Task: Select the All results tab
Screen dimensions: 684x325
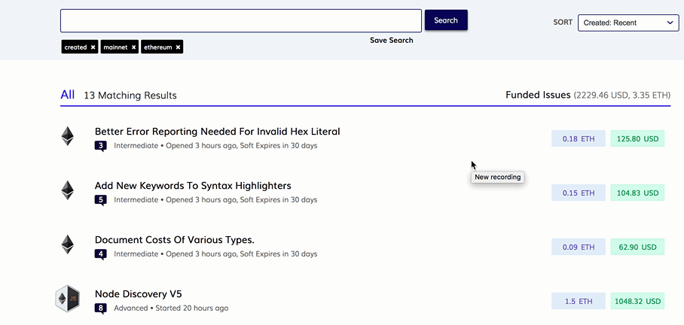Action: coord(68,95)
